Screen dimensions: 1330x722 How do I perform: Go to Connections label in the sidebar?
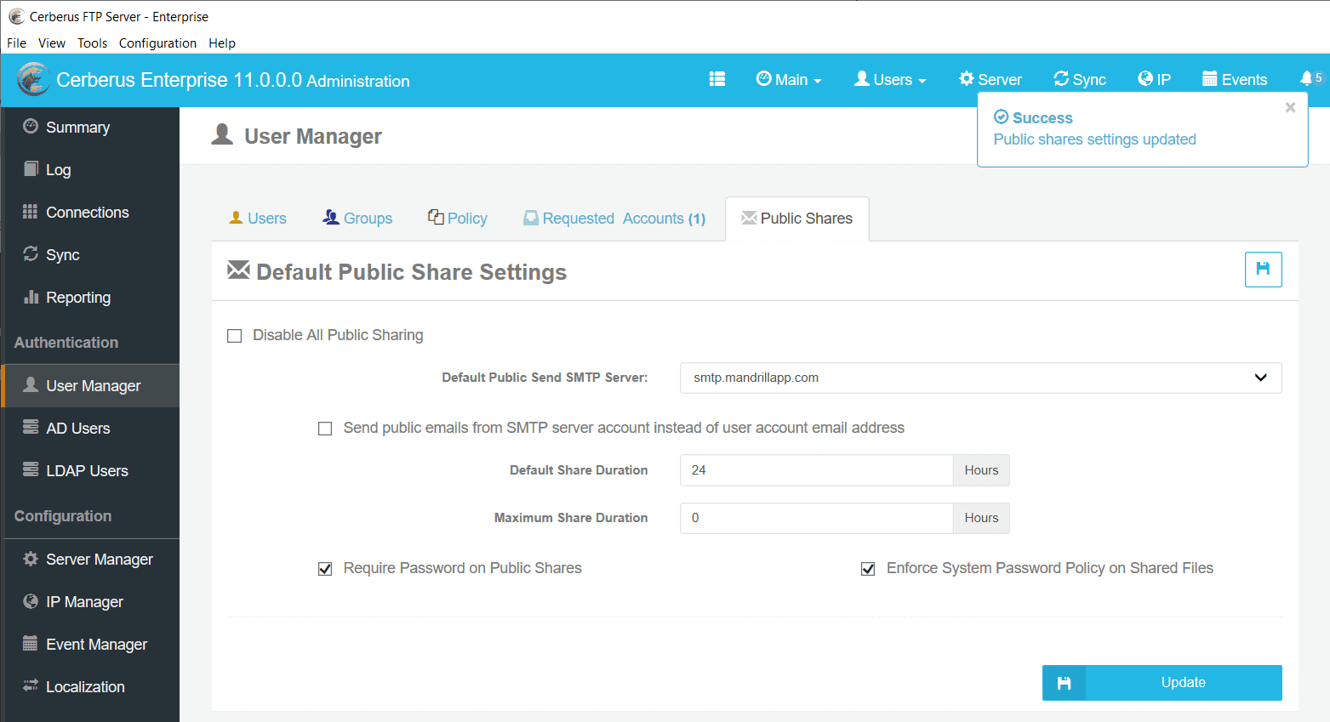(x=88, y=213)
